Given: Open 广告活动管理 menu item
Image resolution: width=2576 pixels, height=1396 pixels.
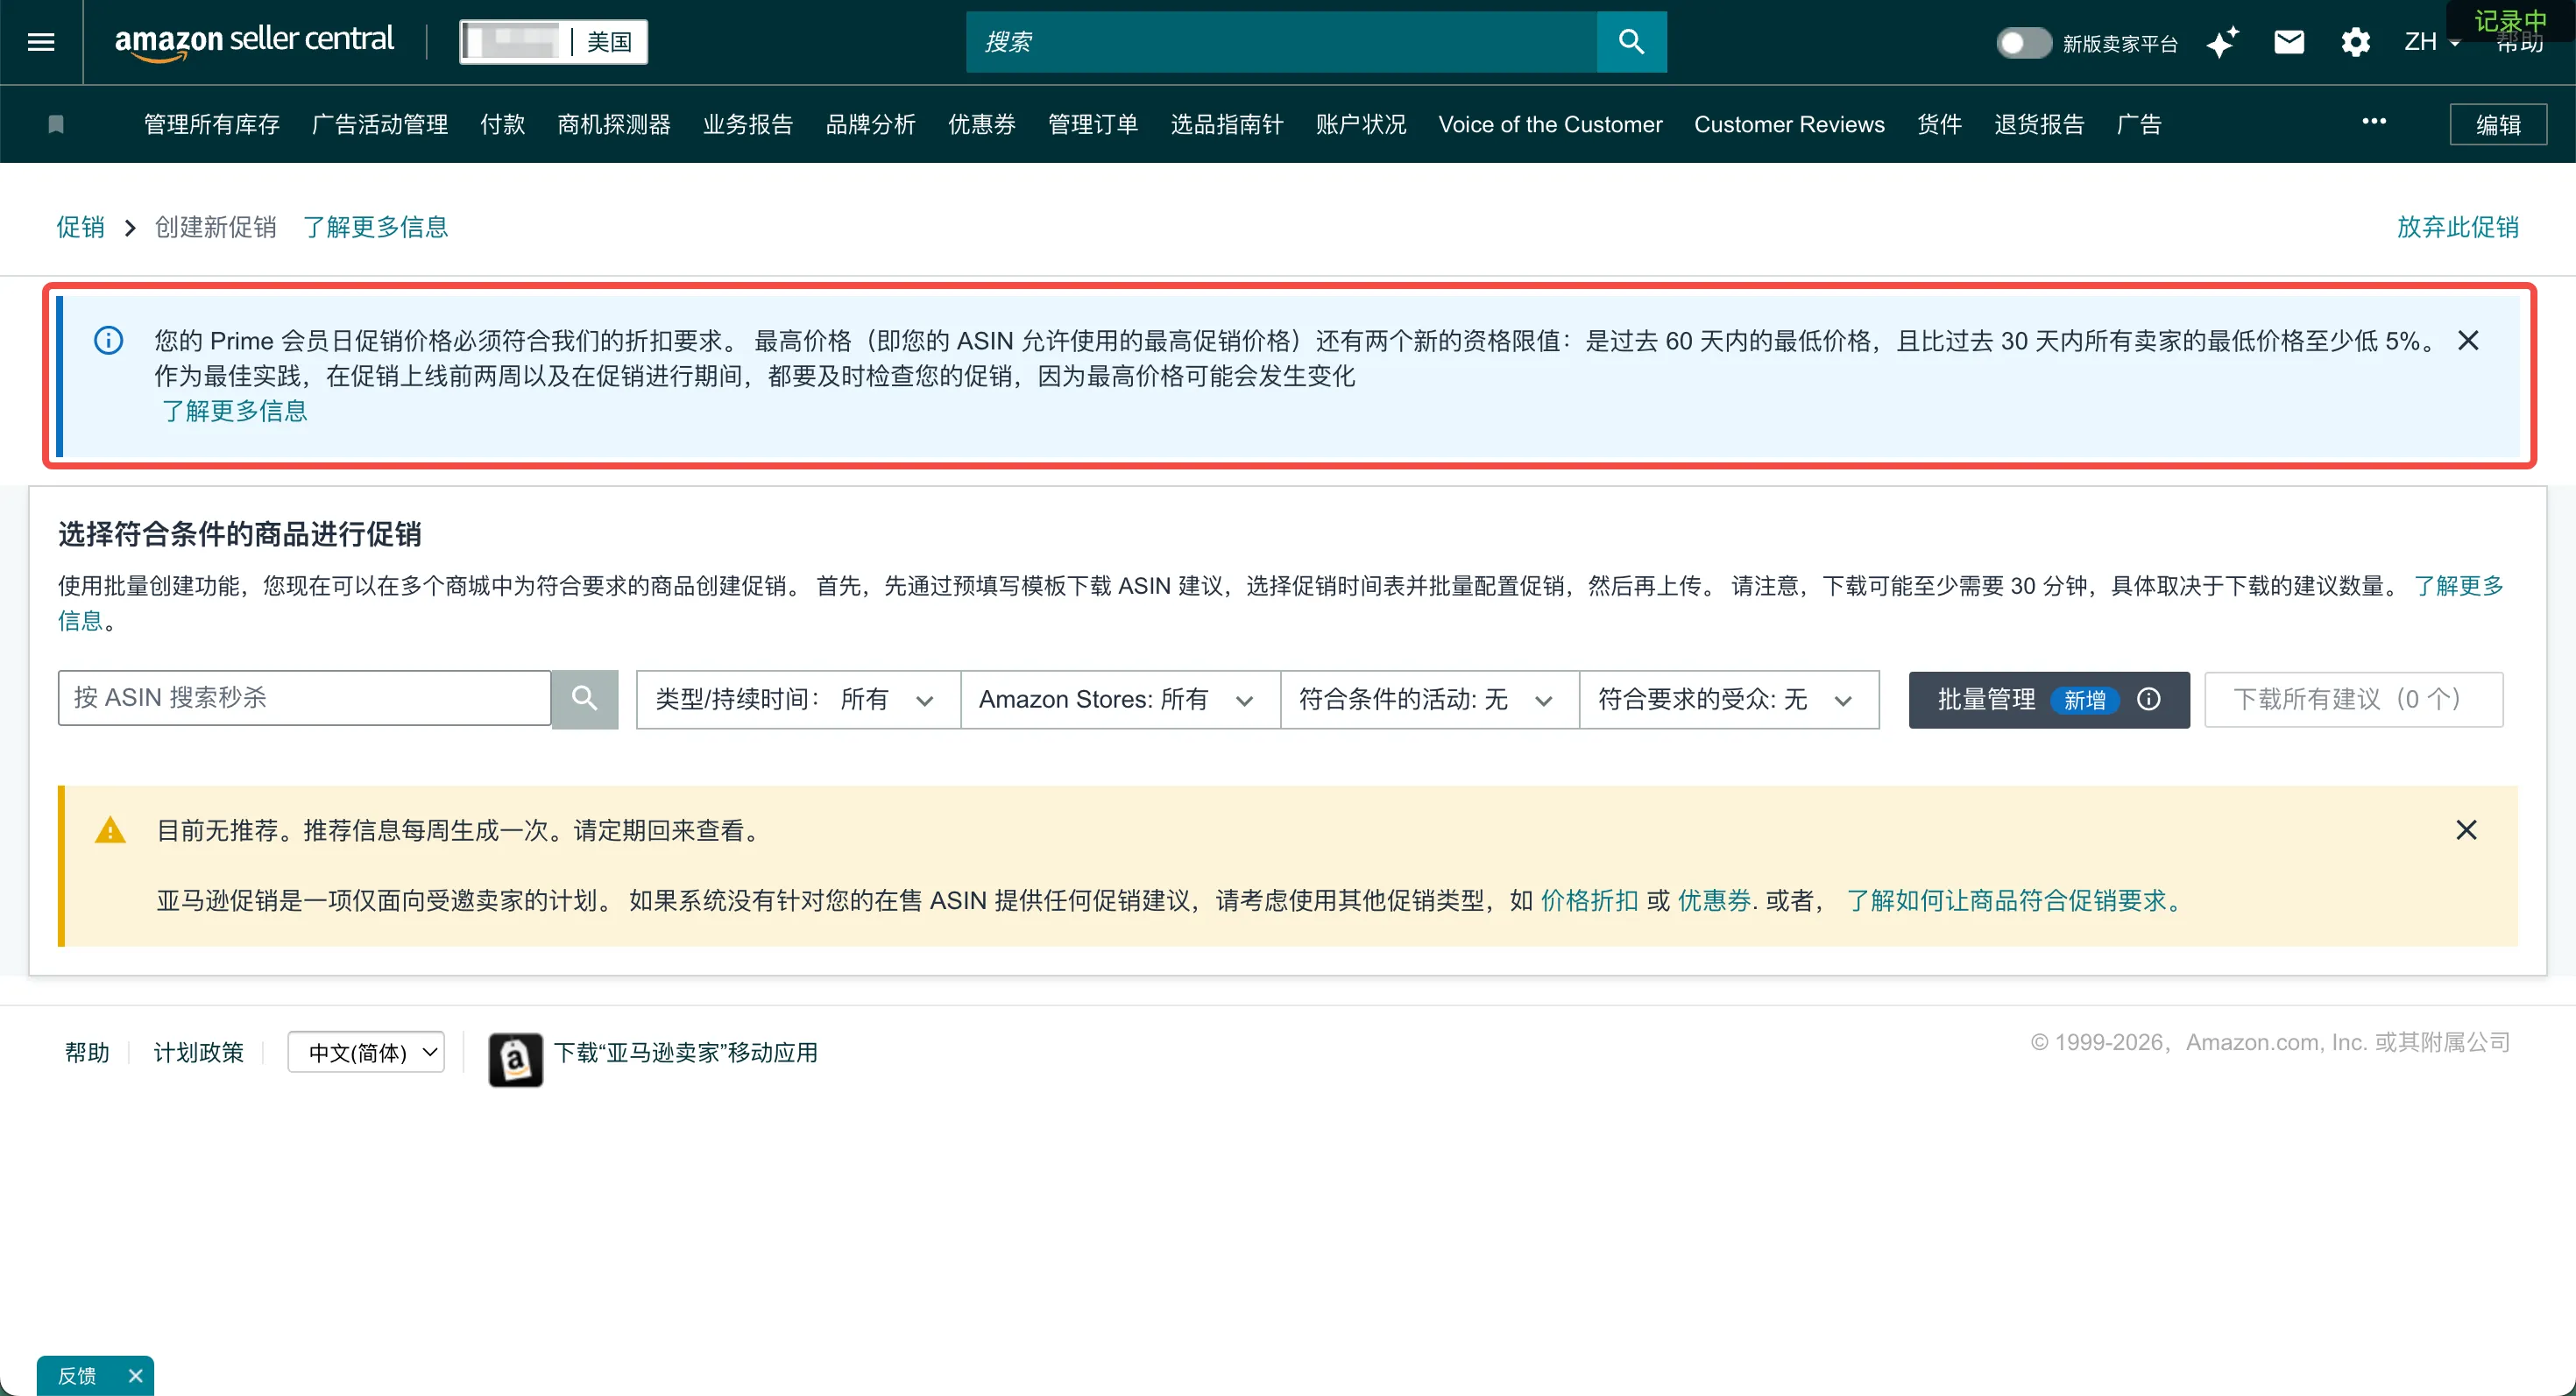Looking at the screenshot, I should click(x=380, y=123).
